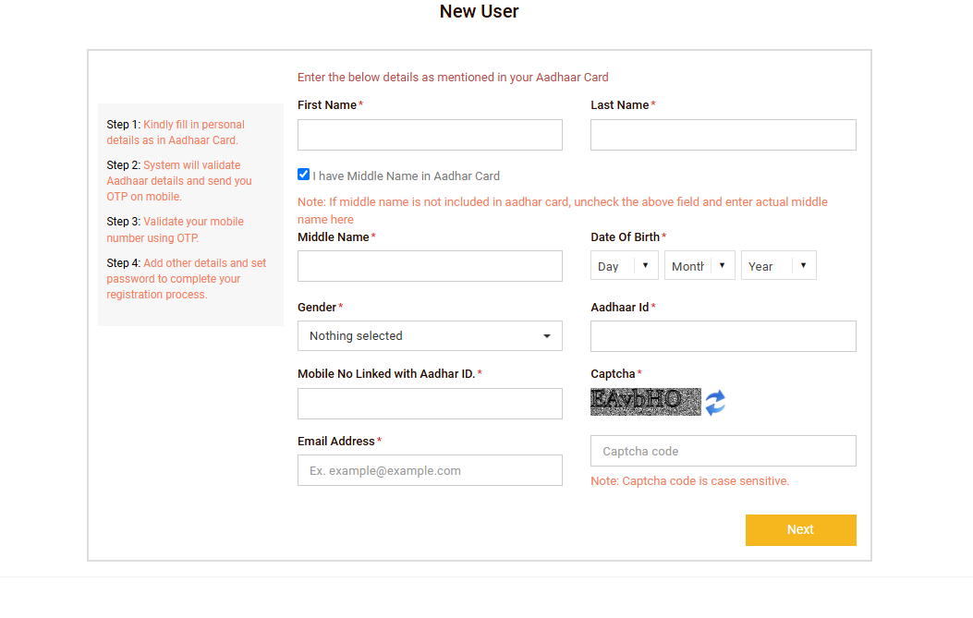Open the Day dropdown
This screenshot has width=973, height=618.
tap(624, 265)
